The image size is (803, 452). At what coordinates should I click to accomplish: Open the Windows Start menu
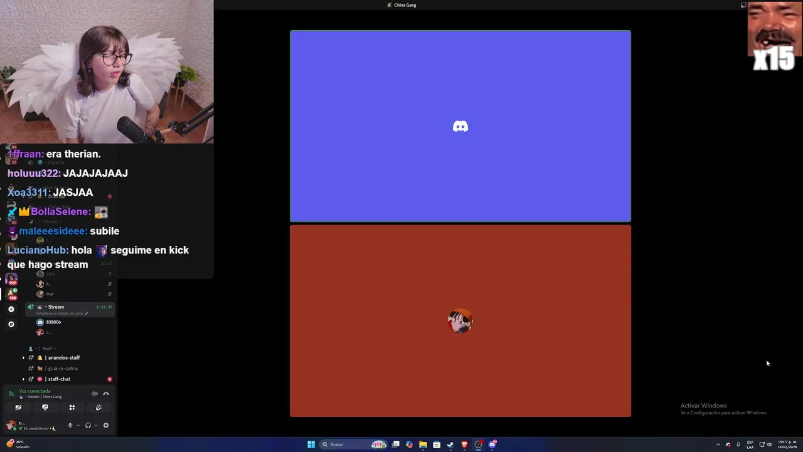coord(311,444)
